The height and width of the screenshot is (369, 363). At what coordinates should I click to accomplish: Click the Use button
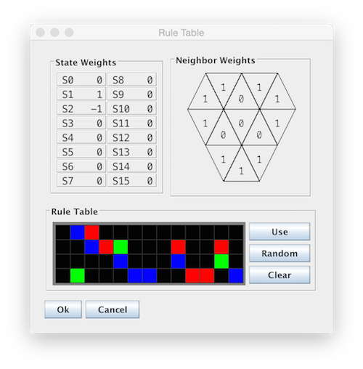click(280, 232)
